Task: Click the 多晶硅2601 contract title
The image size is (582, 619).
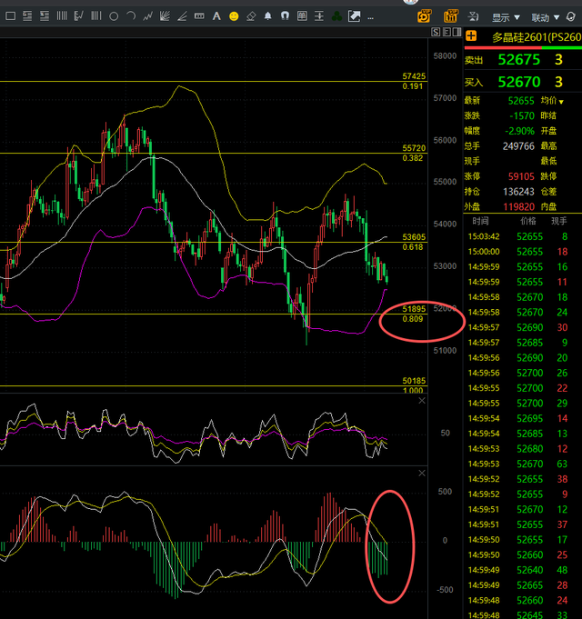Action: pos(537,37)
